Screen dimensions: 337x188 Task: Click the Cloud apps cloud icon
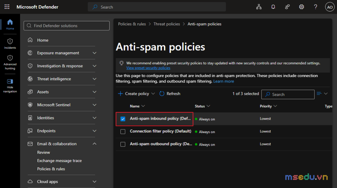tap(30, 181)
